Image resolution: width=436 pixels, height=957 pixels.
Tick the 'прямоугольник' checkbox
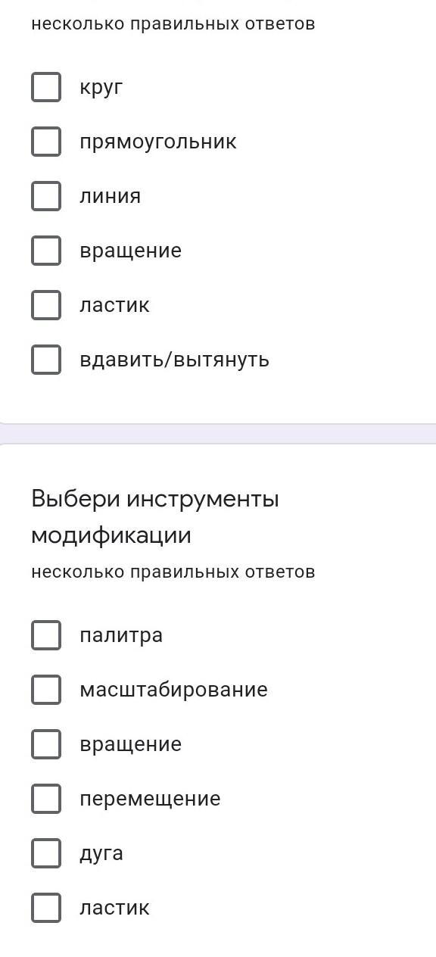(46, 142)
